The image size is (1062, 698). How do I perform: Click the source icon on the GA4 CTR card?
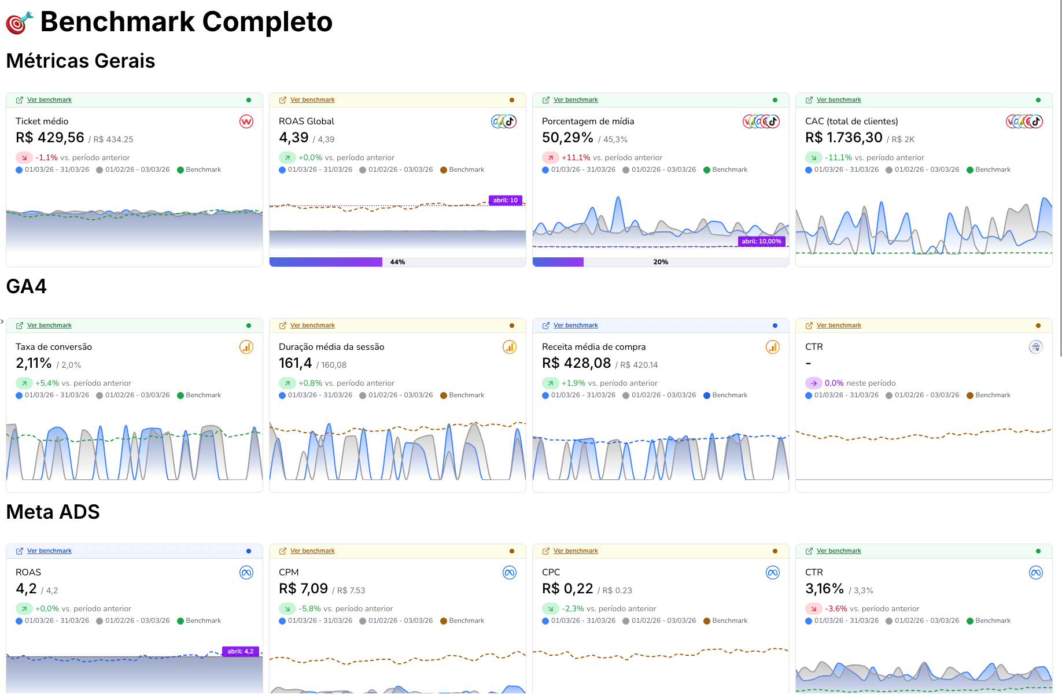(x=1036, y=347)
